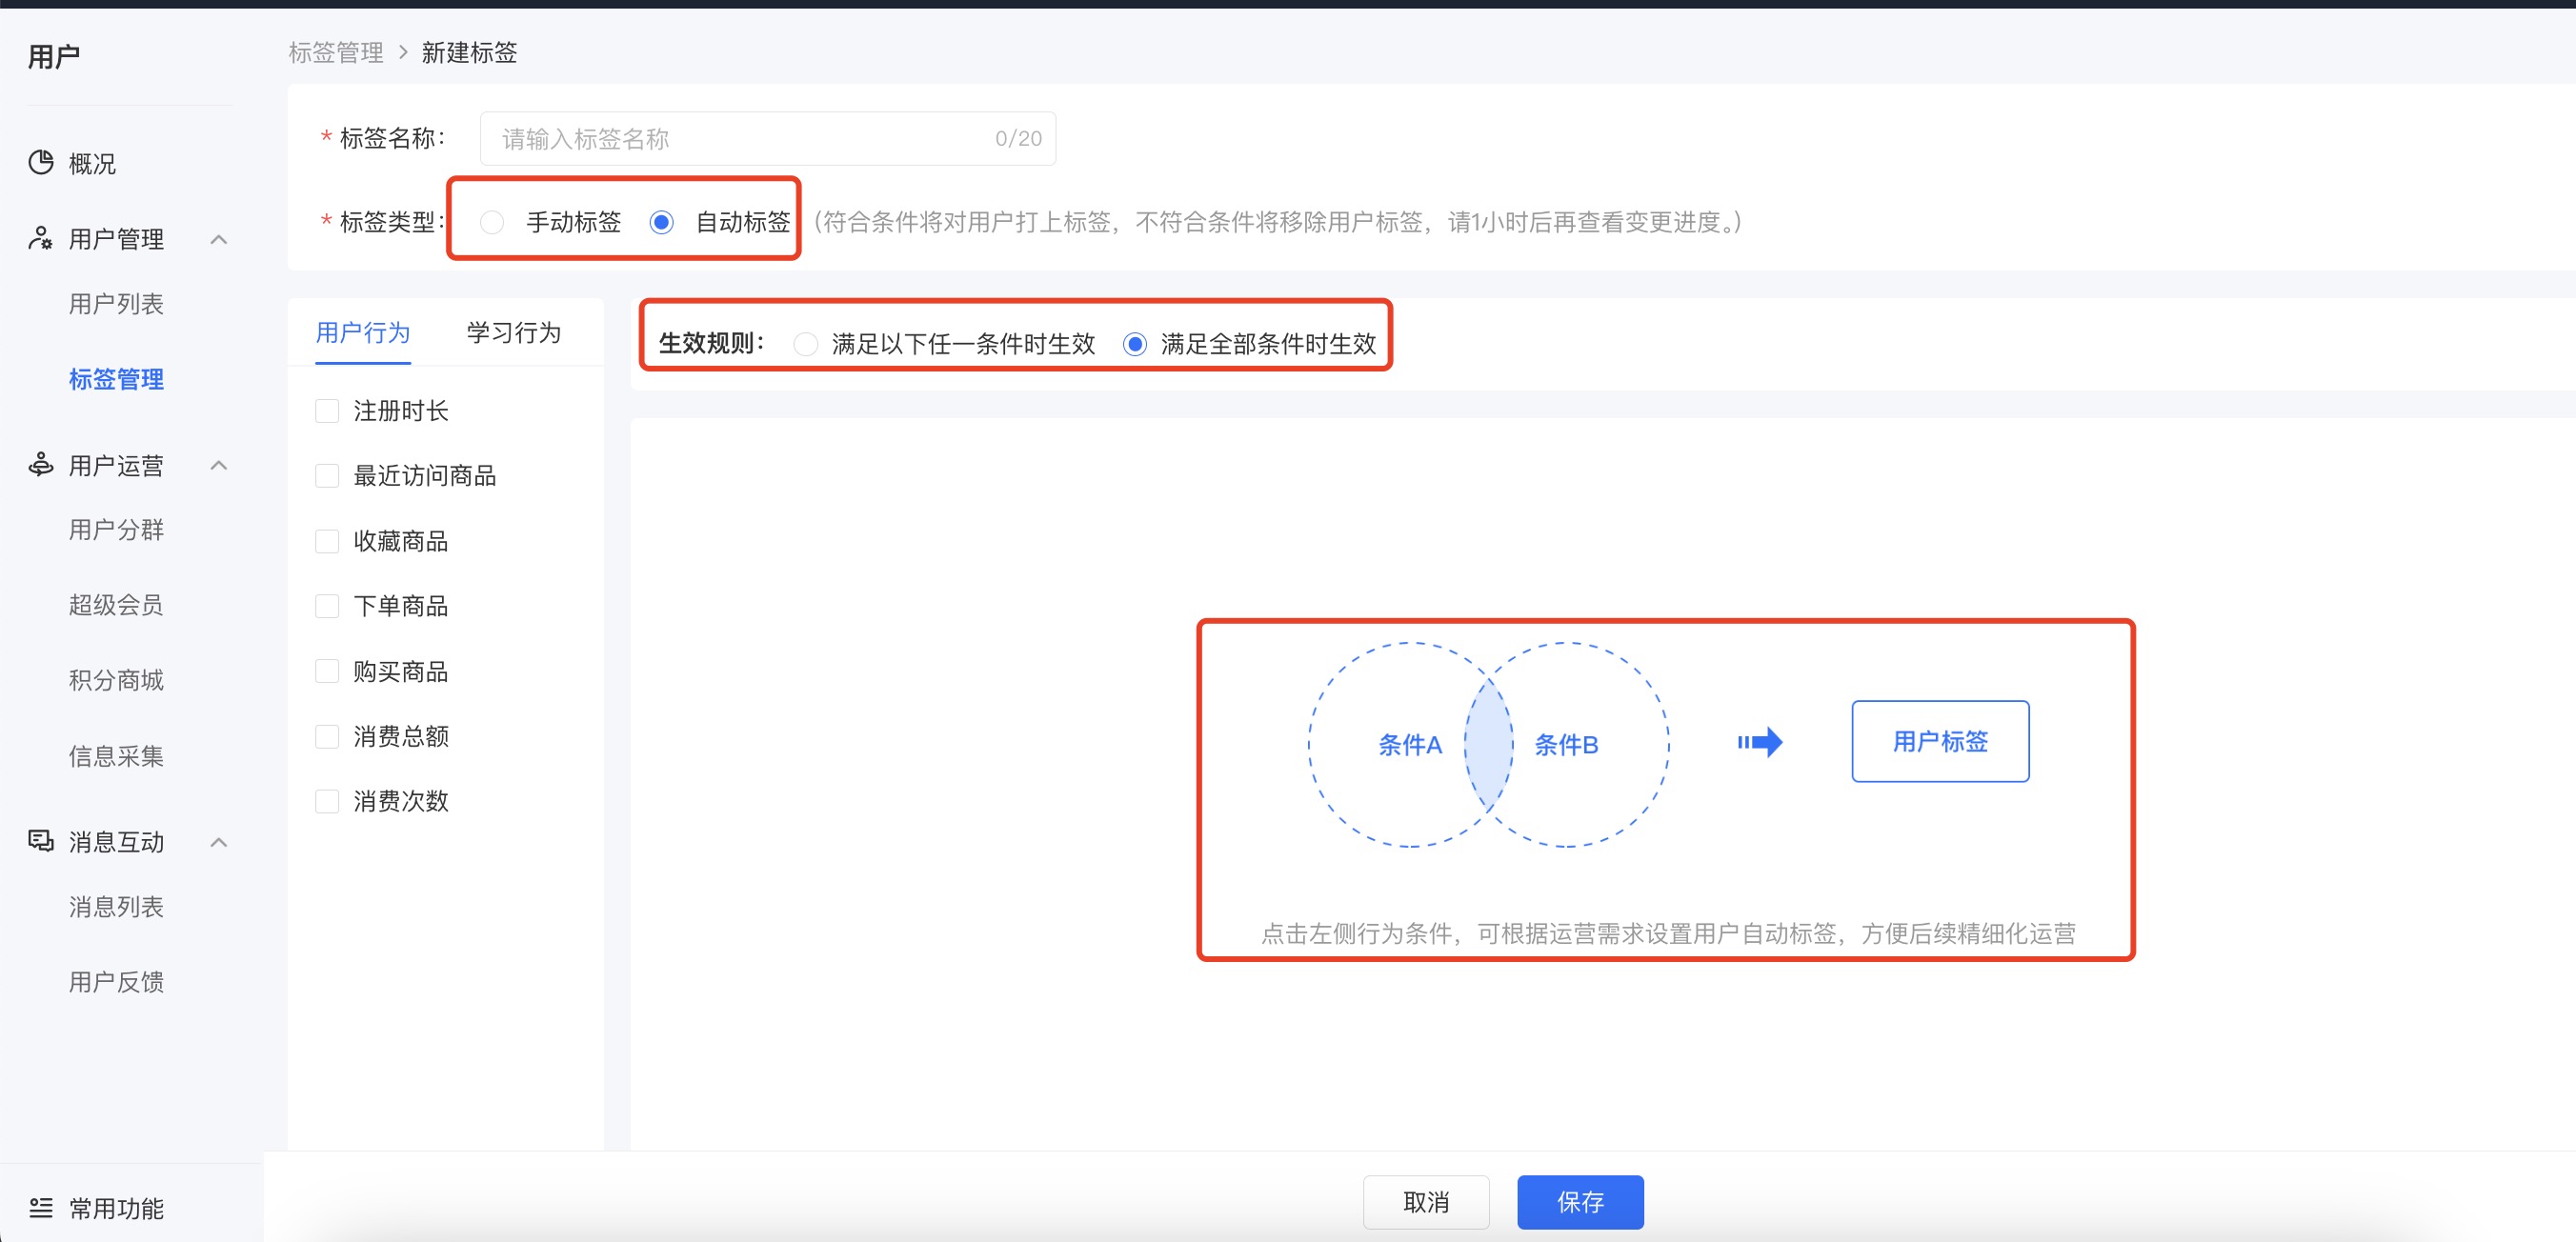Screen dimensions: 2576x1242
Task: Click the 标签管理 breadcrumb link
Action: [336, 52]
